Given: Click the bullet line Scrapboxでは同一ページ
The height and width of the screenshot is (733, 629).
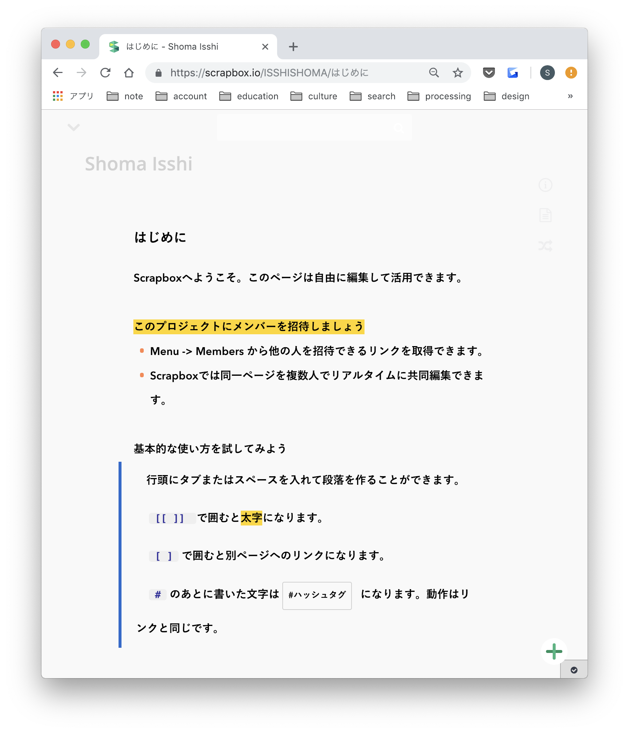Looking at the screenshot, I should click(317, 388).
